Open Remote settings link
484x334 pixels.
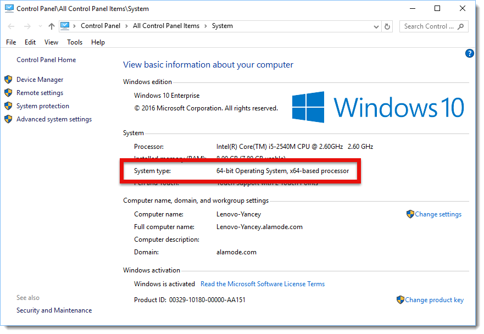tap(40, 93)
